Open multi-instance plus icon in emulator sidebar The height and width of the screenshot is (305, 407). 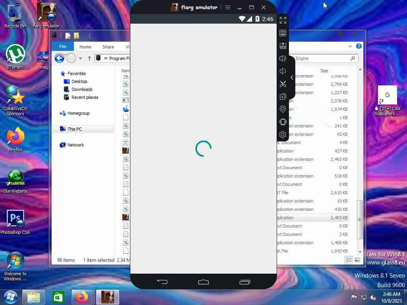283,97
